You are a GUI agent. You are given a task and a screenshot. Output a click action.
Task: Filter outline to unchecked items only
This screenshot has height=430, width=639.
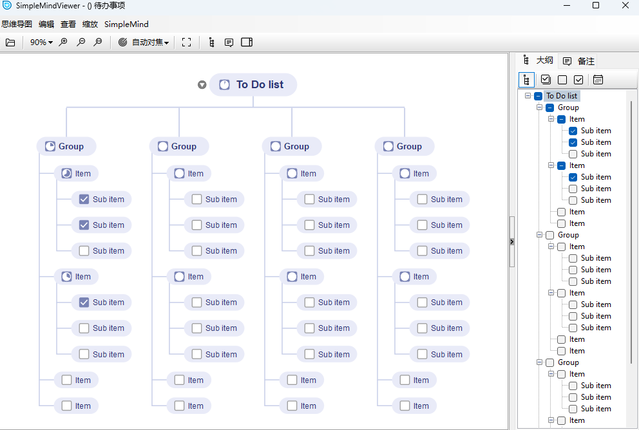coord(562,80)
